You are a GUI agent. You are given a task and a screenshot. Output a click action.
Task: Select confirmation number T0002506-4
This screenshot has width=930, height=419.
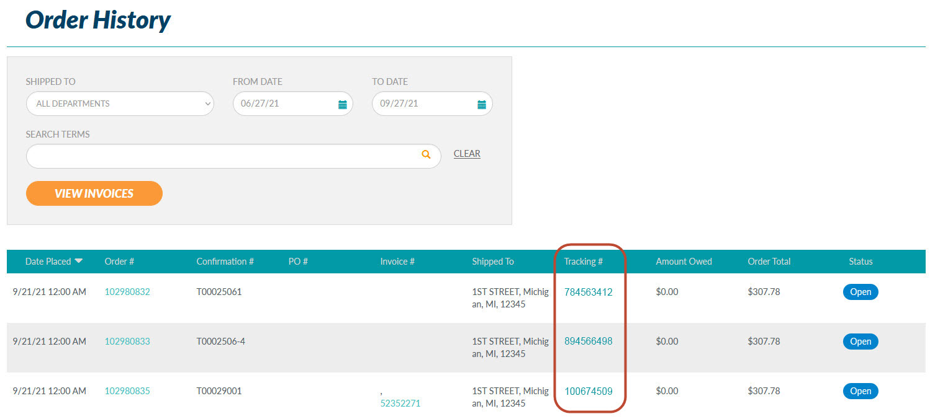click(x=221, y=342)
